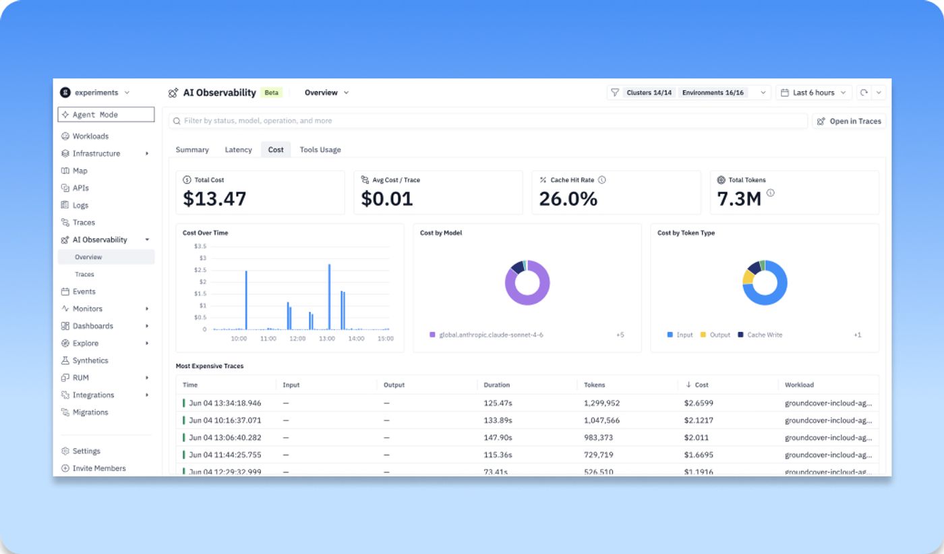Screen dimensions: 944x554
Task: Open the Overview view dropdown in header
Action: [327, 92]
